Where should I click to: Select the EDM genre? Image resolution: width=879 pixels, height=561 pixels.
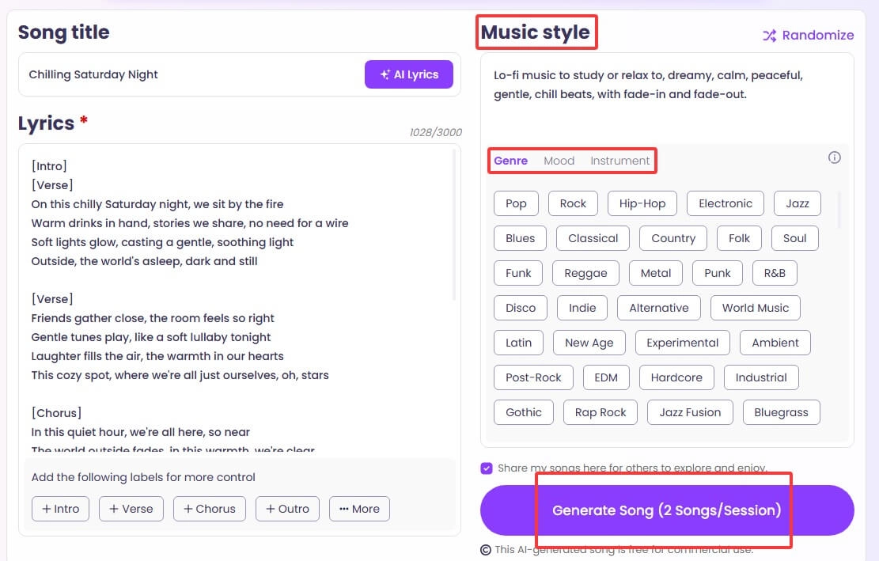click(x=606, y=377)
